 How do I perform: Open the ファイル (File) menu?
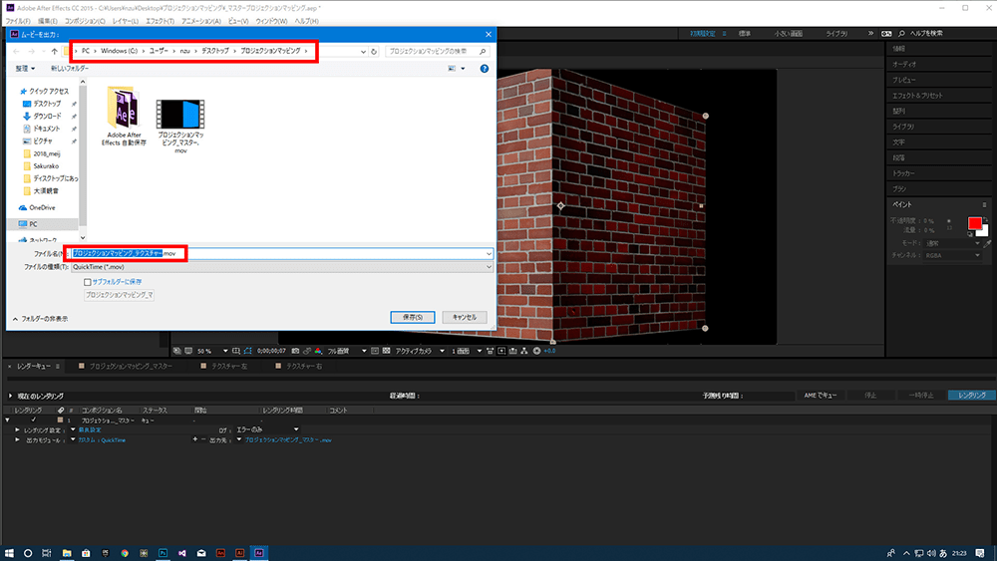coord(18,21)
